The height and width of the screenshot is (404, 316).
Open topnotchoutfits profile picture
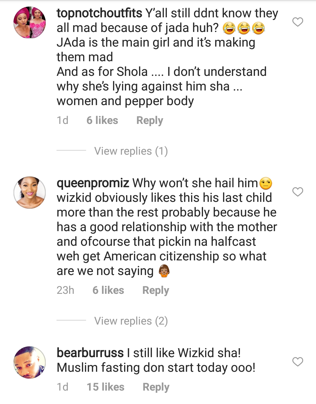tap(30, 23)
